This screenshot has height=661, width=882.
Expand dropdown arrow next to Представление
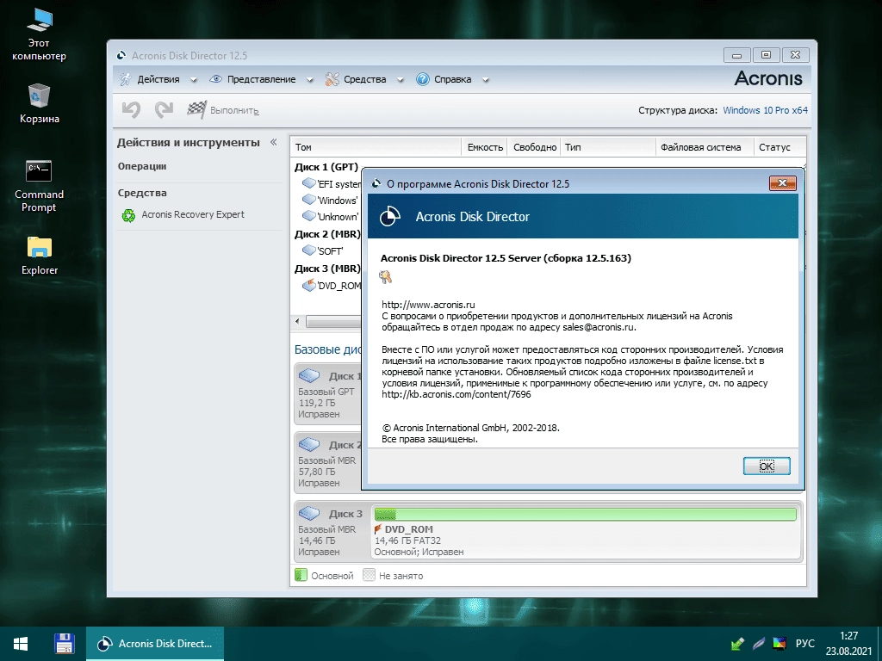click(x=309, y=80)
